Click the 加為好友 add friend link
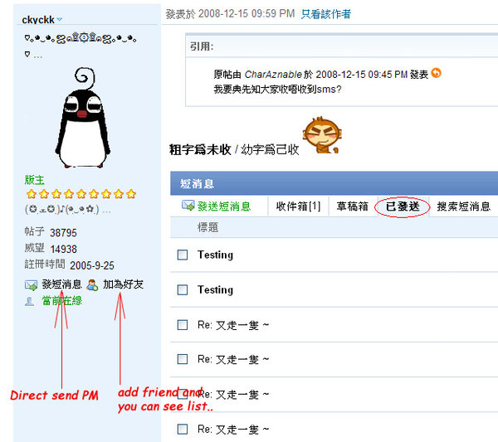 pos(123,284)
